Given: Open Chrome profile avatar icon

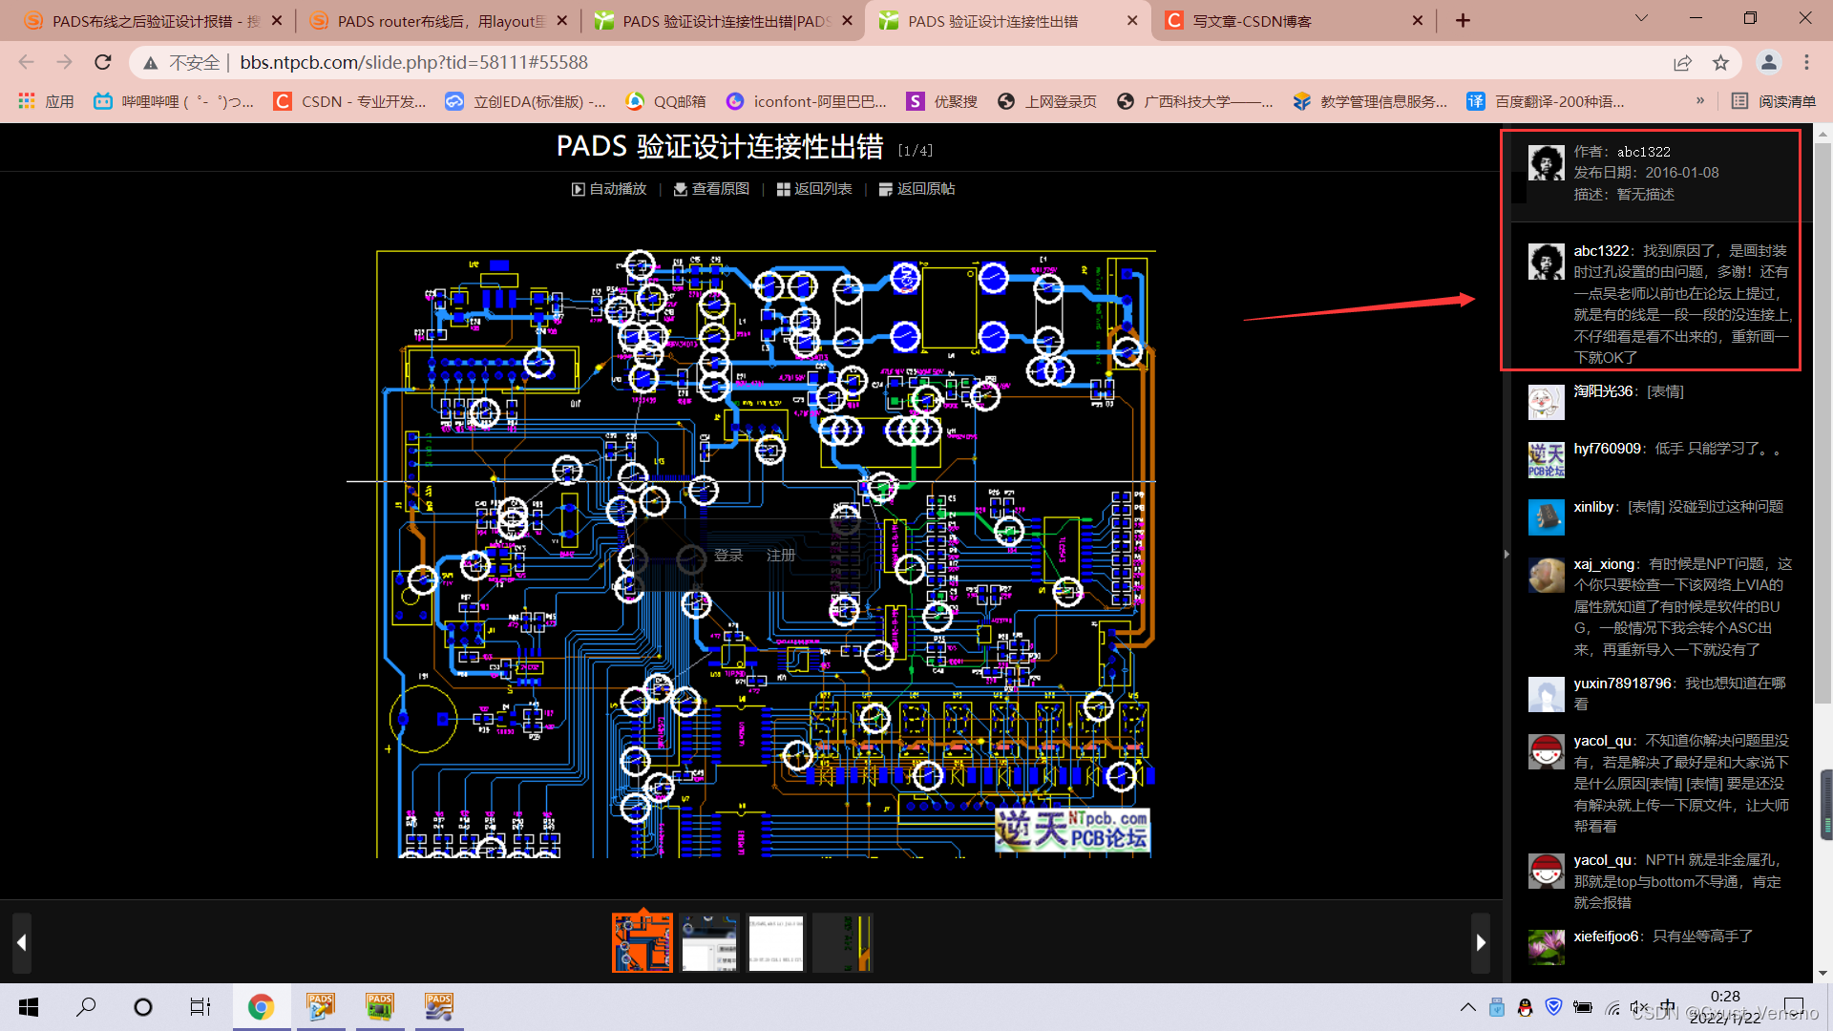Looking at the screenshot, I should pos(1768,63).
